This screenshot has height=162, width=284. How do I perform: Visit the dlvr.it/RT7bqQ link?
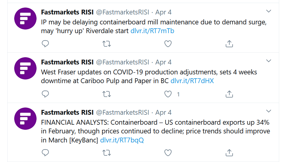[122, 140]
